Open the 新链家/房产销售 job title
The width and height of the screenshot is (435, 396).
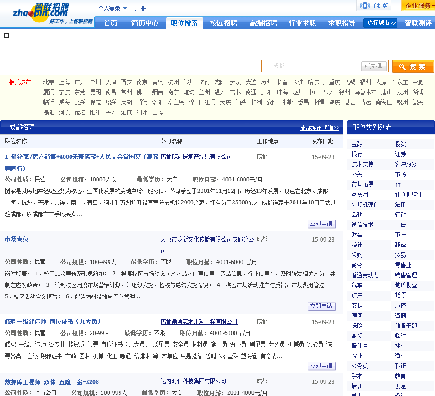click(82, 162)
